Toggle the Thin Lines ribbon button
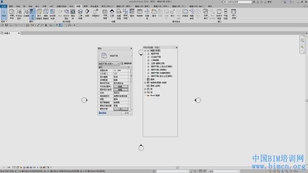The width and height of the screenshot is (308, 173). click(x=32, y=14)
